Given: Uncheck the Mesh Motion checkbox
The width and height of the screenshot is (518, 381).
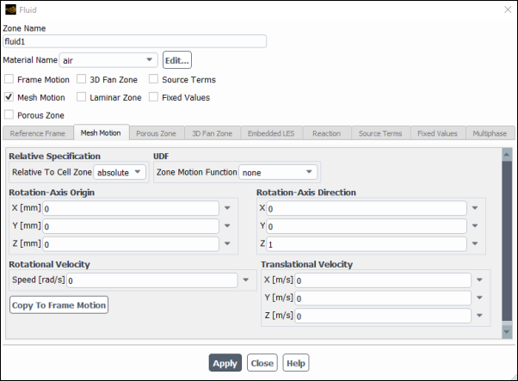Looking at the screenshot, I should pyautogui.click(x=9, y=97).
